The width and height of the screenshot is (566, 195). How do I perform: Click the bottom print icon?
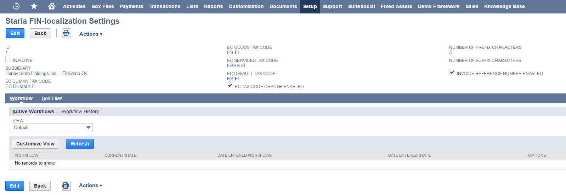tap(66, 185)
